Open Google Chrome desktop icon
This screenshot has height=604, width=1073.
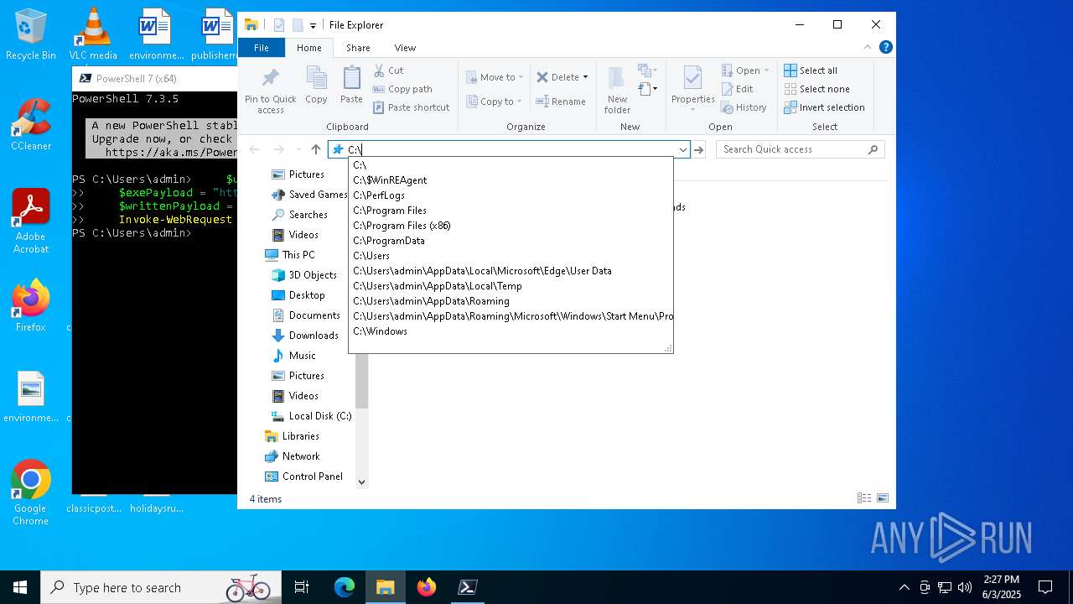tap(30, 492)
